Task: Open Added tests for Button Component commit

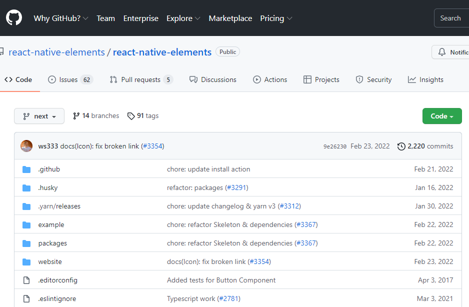Action: click(221, 280)
